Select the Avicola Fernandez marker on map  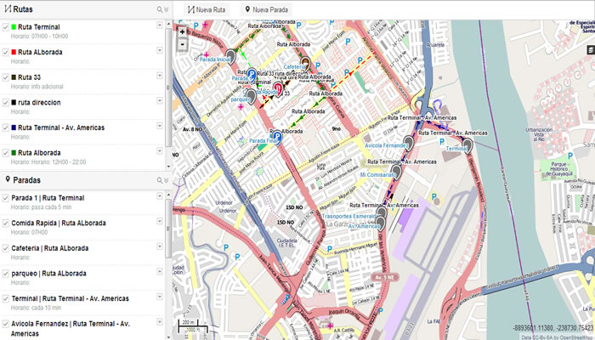point(408,143)
